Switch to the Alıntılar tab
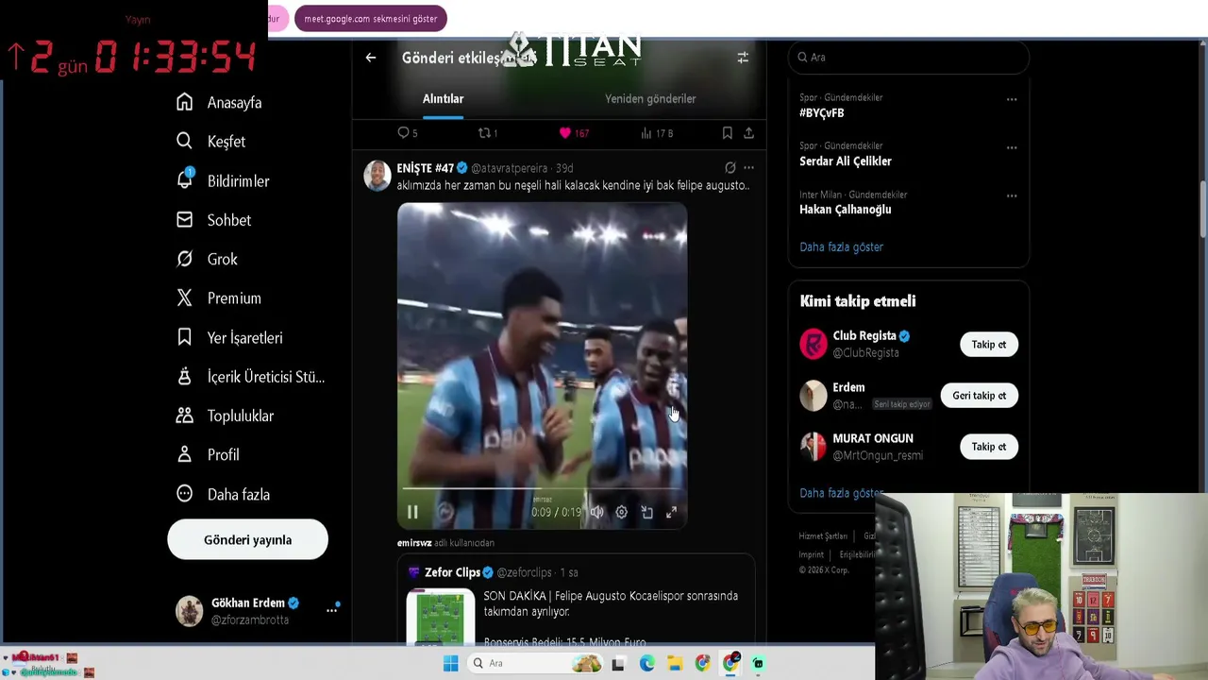 pyautogui.click(x=443, y=98)
